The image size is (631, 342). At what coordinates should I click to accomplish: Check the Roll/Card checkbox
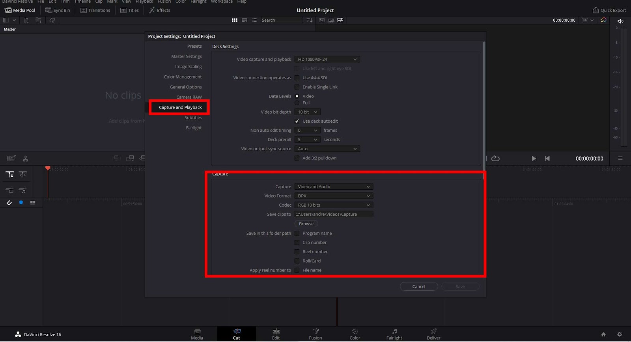pos(297,261)
